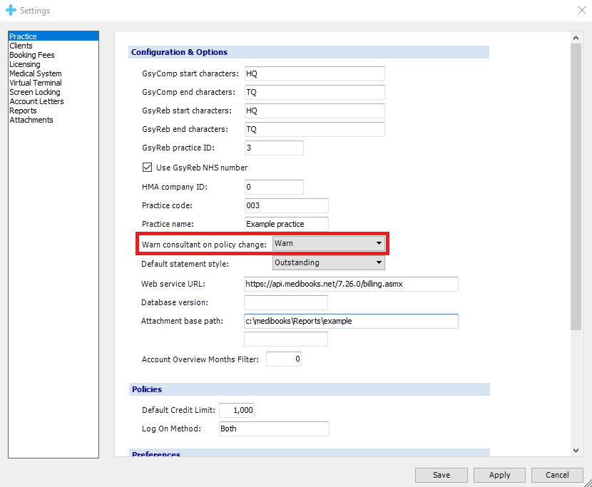Uncheck Use GsyReb NHS number checkbox

[x=148, y=168]
